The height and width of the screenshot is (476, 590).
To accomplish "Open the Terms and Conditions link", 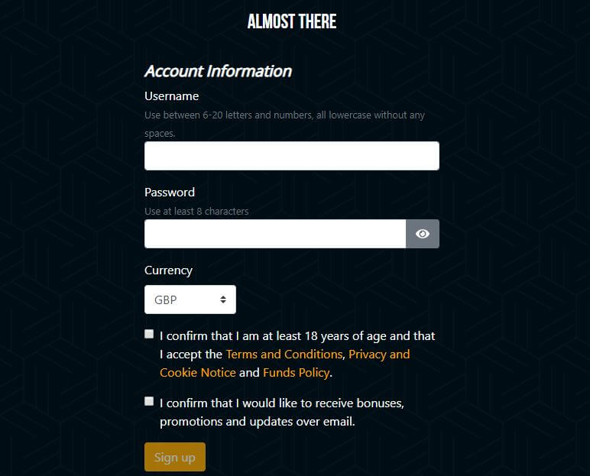I will [284, 354].
